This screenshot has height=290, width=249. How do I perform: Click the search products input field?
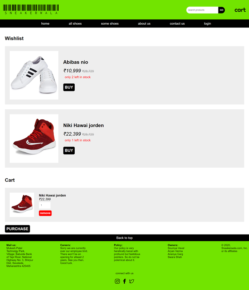pos(202,10)
